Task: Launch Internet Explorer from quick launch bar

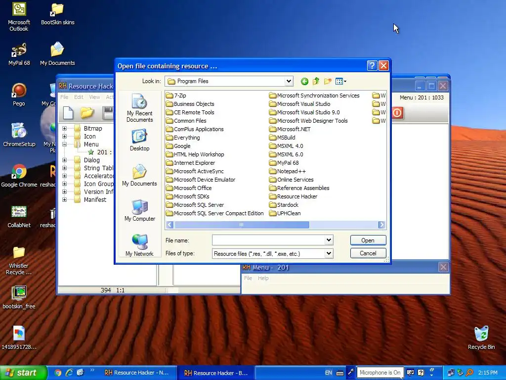Action: [69, 373]
